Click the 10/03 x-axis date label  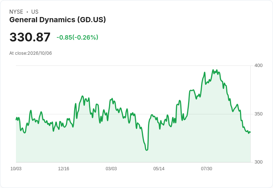[x=16, y=169]
